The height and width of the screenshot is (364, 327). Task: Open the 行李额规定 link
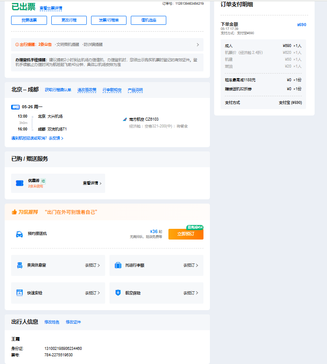click(x=112, y=90)
